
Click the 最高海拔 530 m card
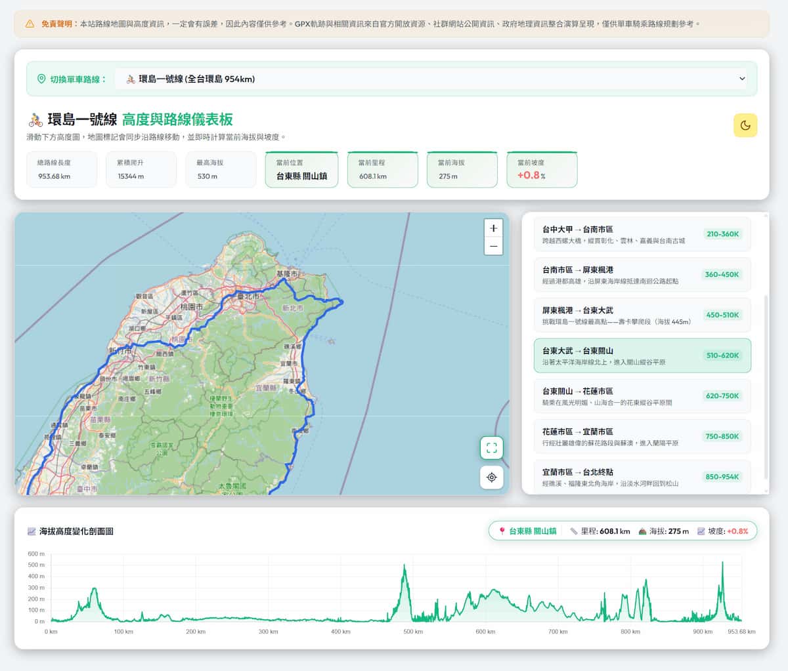click(221, 169)
